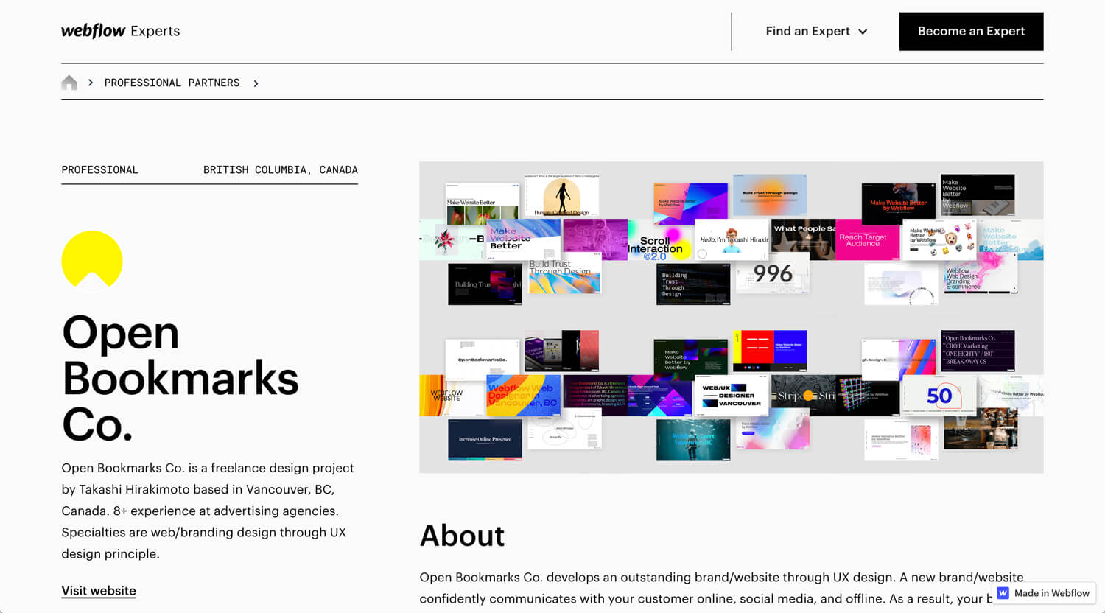1105x613 pixels.
Task: Click the Increase Online Presence thumbnail
Action: click(x=485, y=440)
